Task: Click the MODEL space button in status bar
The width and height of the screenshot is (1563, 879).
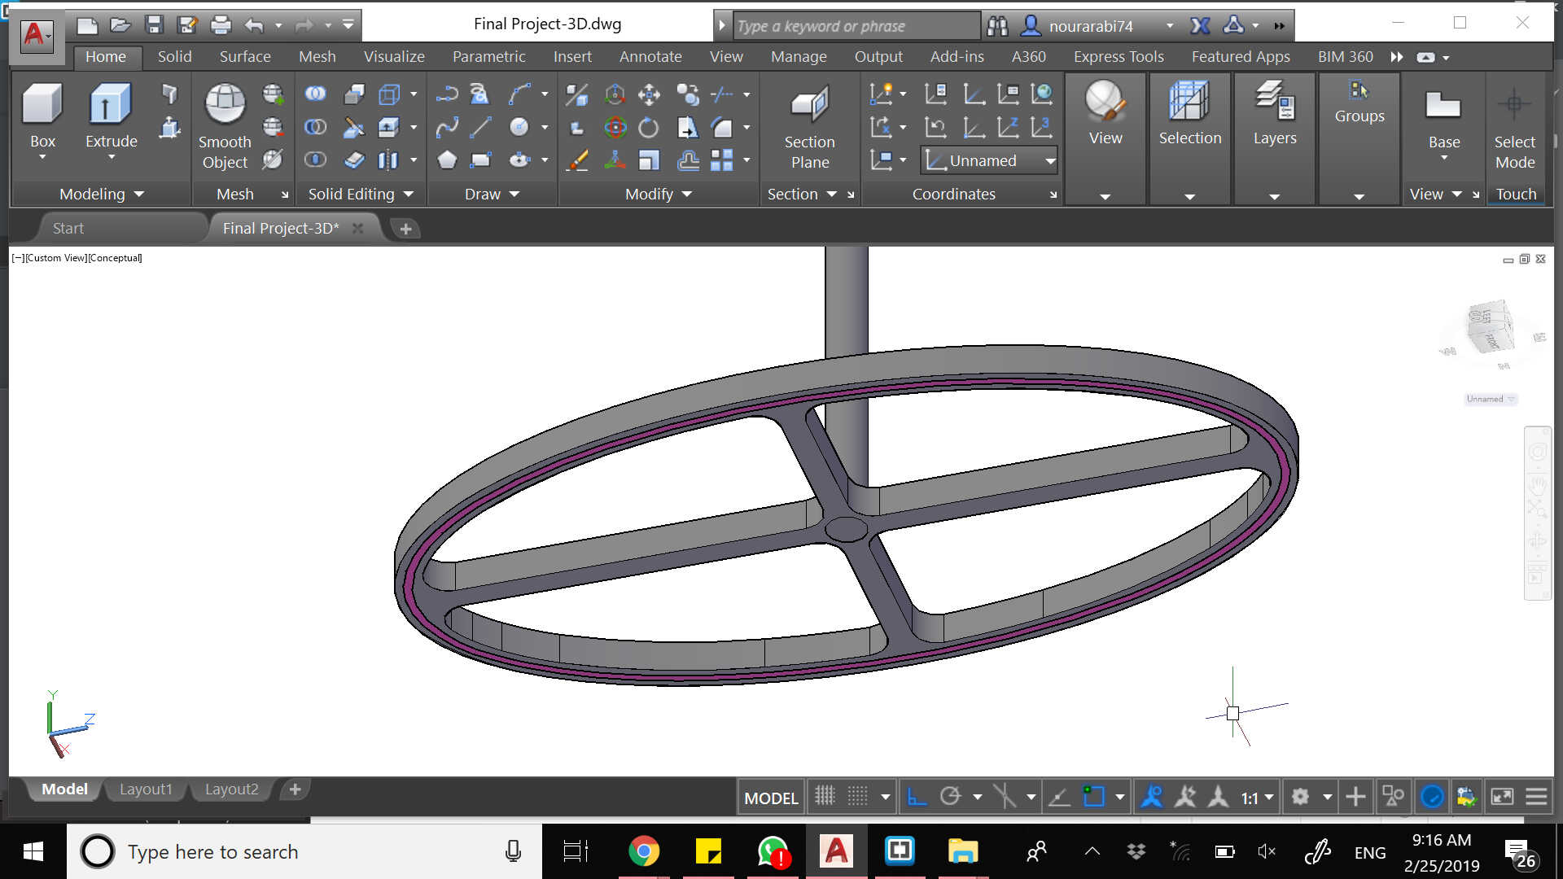Action: (x=770, y=798)
